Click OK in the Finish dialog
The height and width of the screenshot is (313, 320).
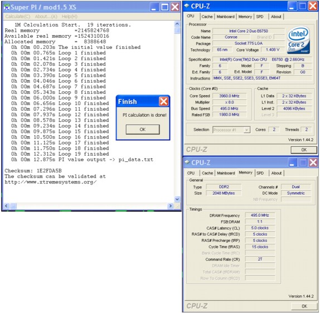(143, 130)
